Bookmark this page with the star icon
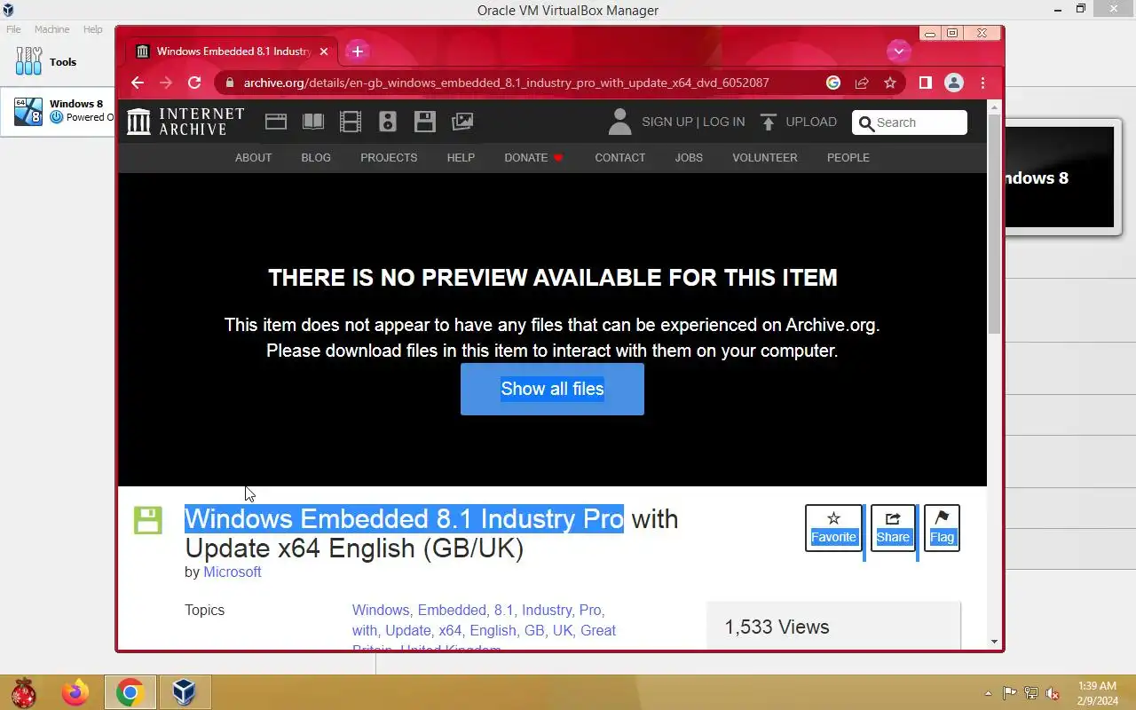Screen dimensions: 1136x710 click(890, 83)
